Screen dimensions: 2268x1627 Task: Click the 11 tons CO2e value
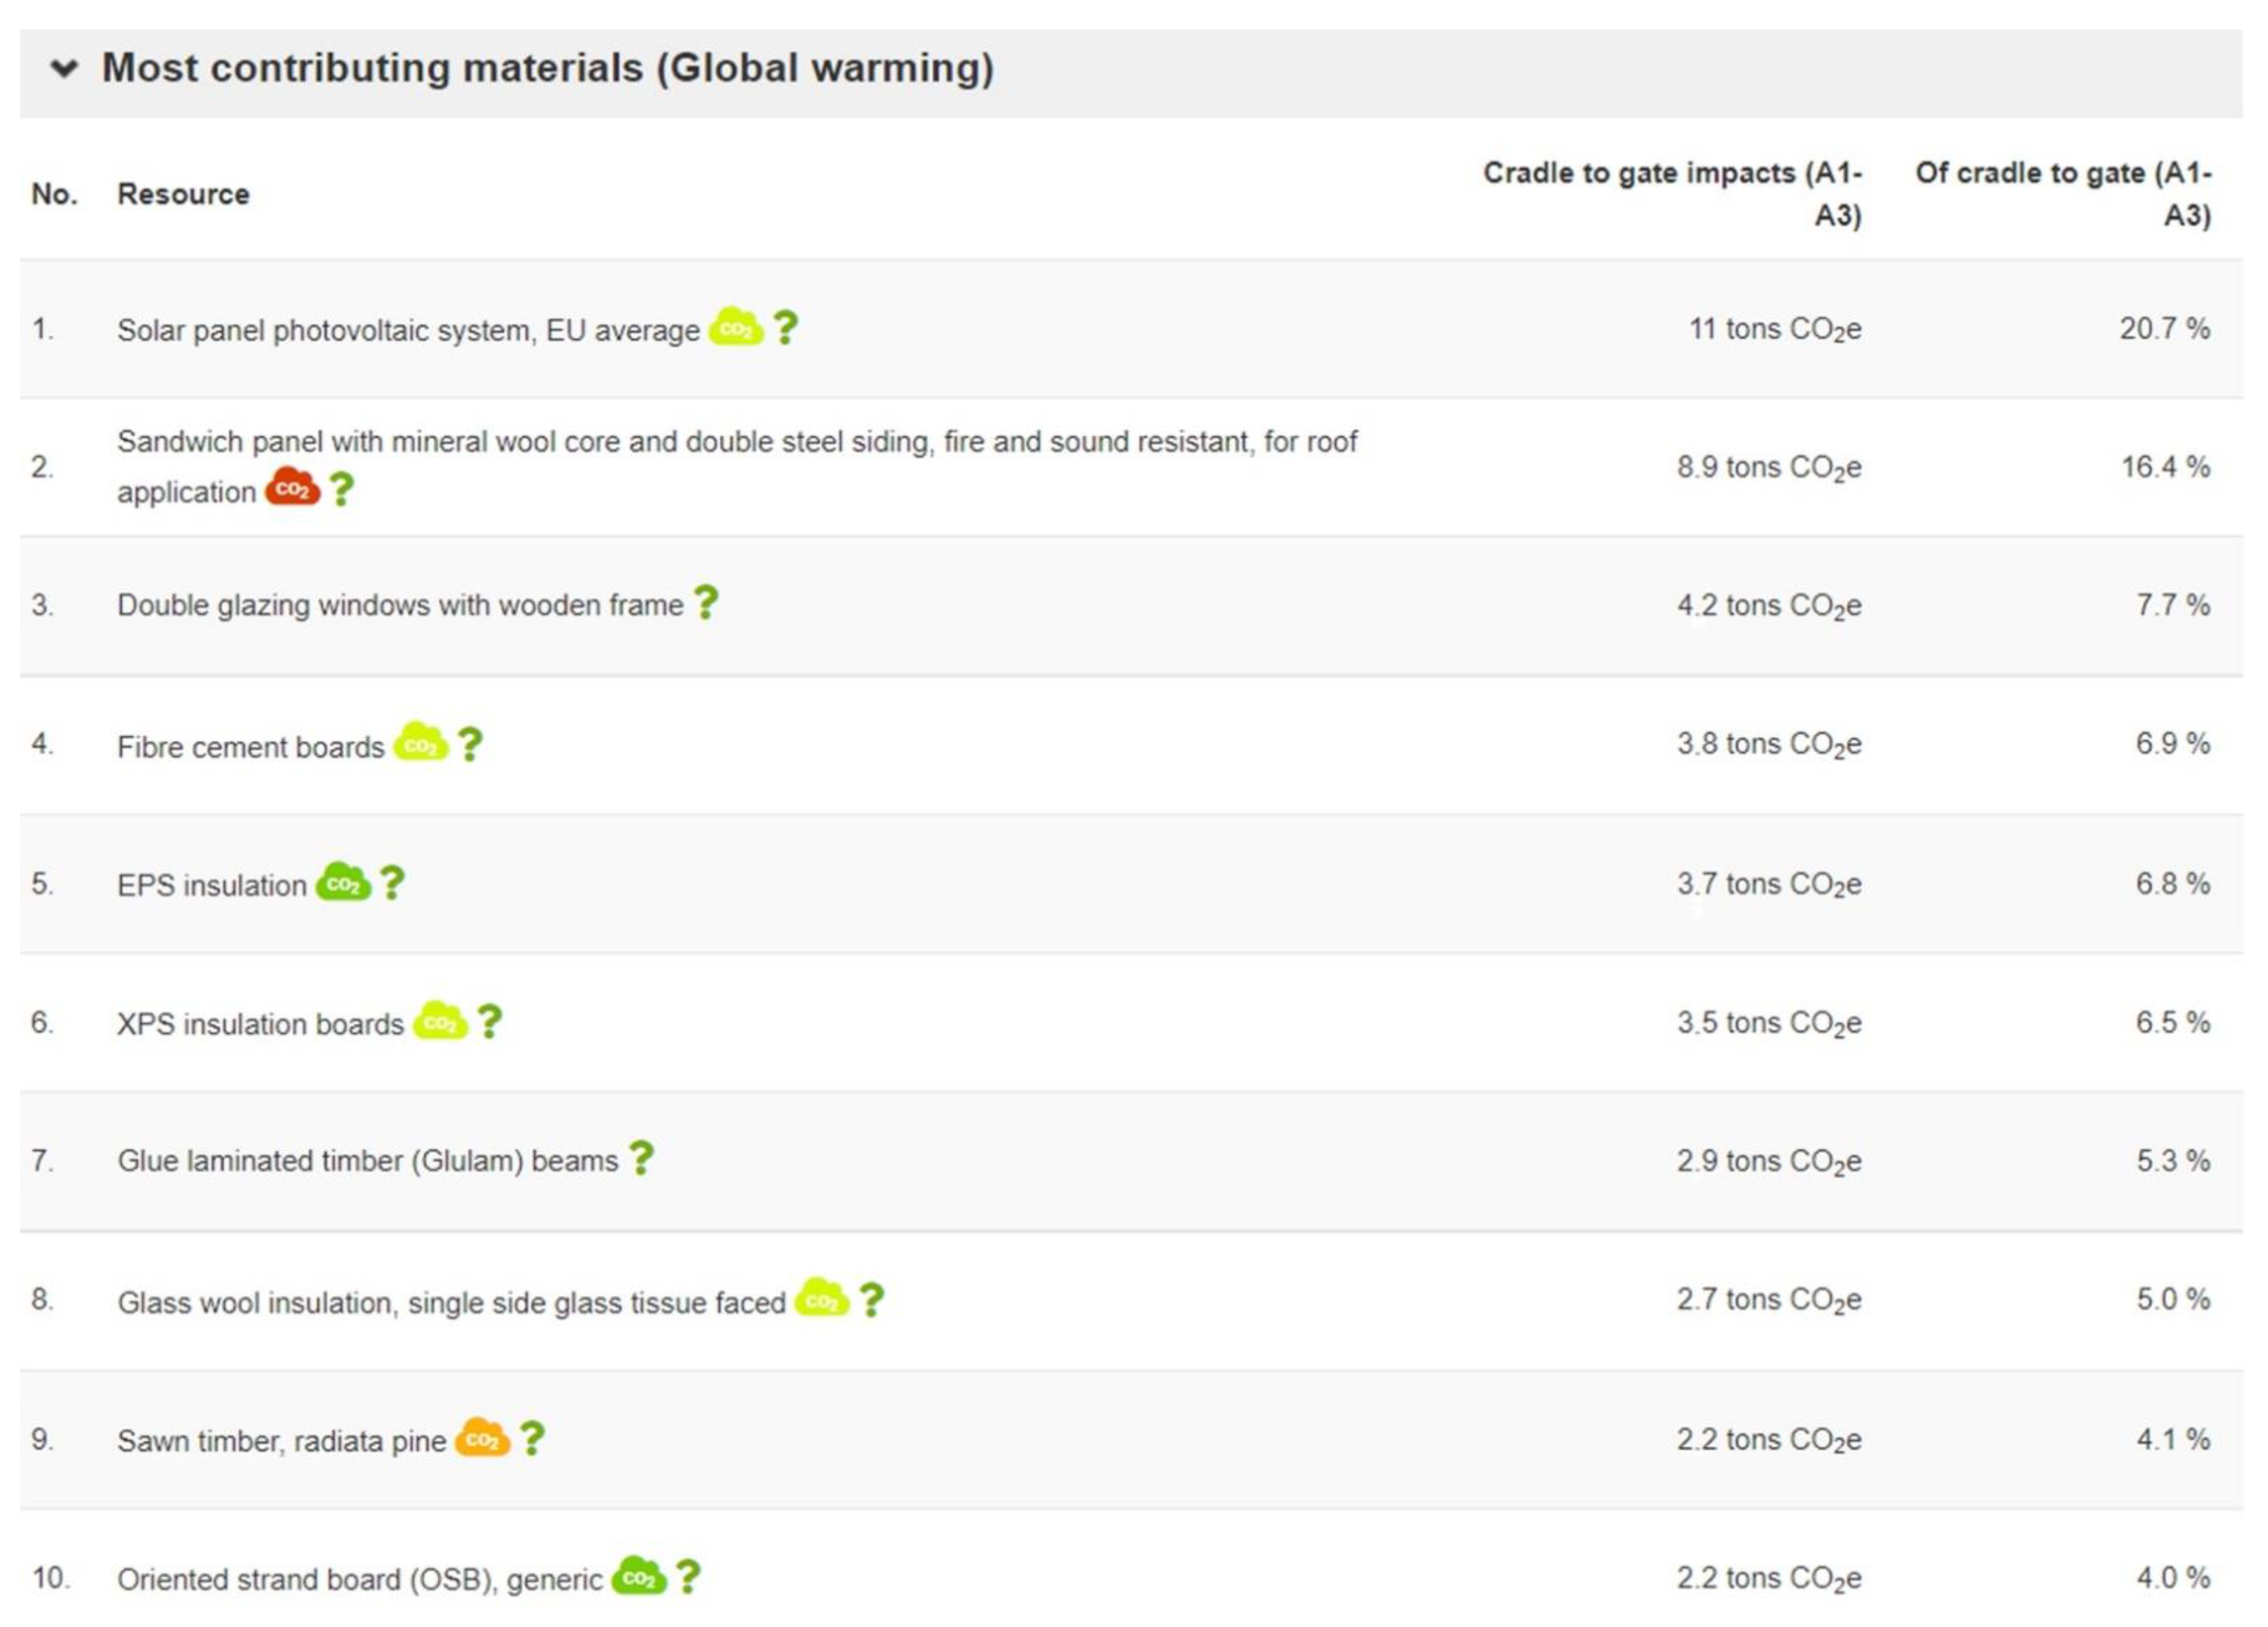[1775, 329]
